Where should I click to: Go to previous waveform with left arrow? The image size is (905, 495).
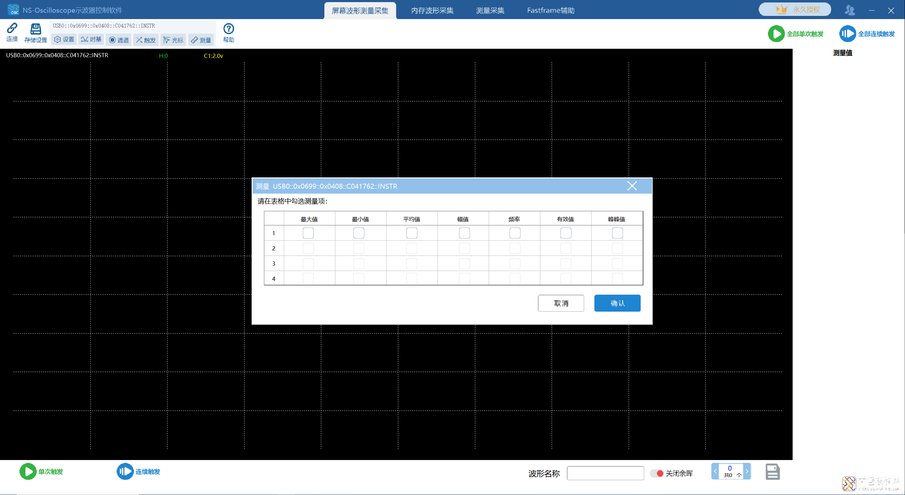[x=715, y=471]
